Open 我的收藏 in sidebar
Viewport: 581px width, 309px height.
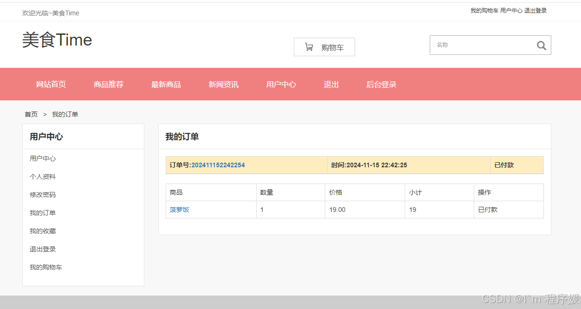[43, 231]
